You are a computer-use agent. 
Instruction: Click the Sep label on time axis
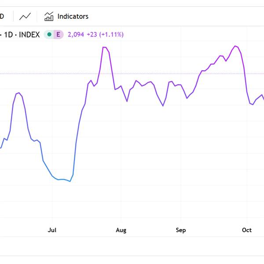pyautogui.click(x=180, y=230)
